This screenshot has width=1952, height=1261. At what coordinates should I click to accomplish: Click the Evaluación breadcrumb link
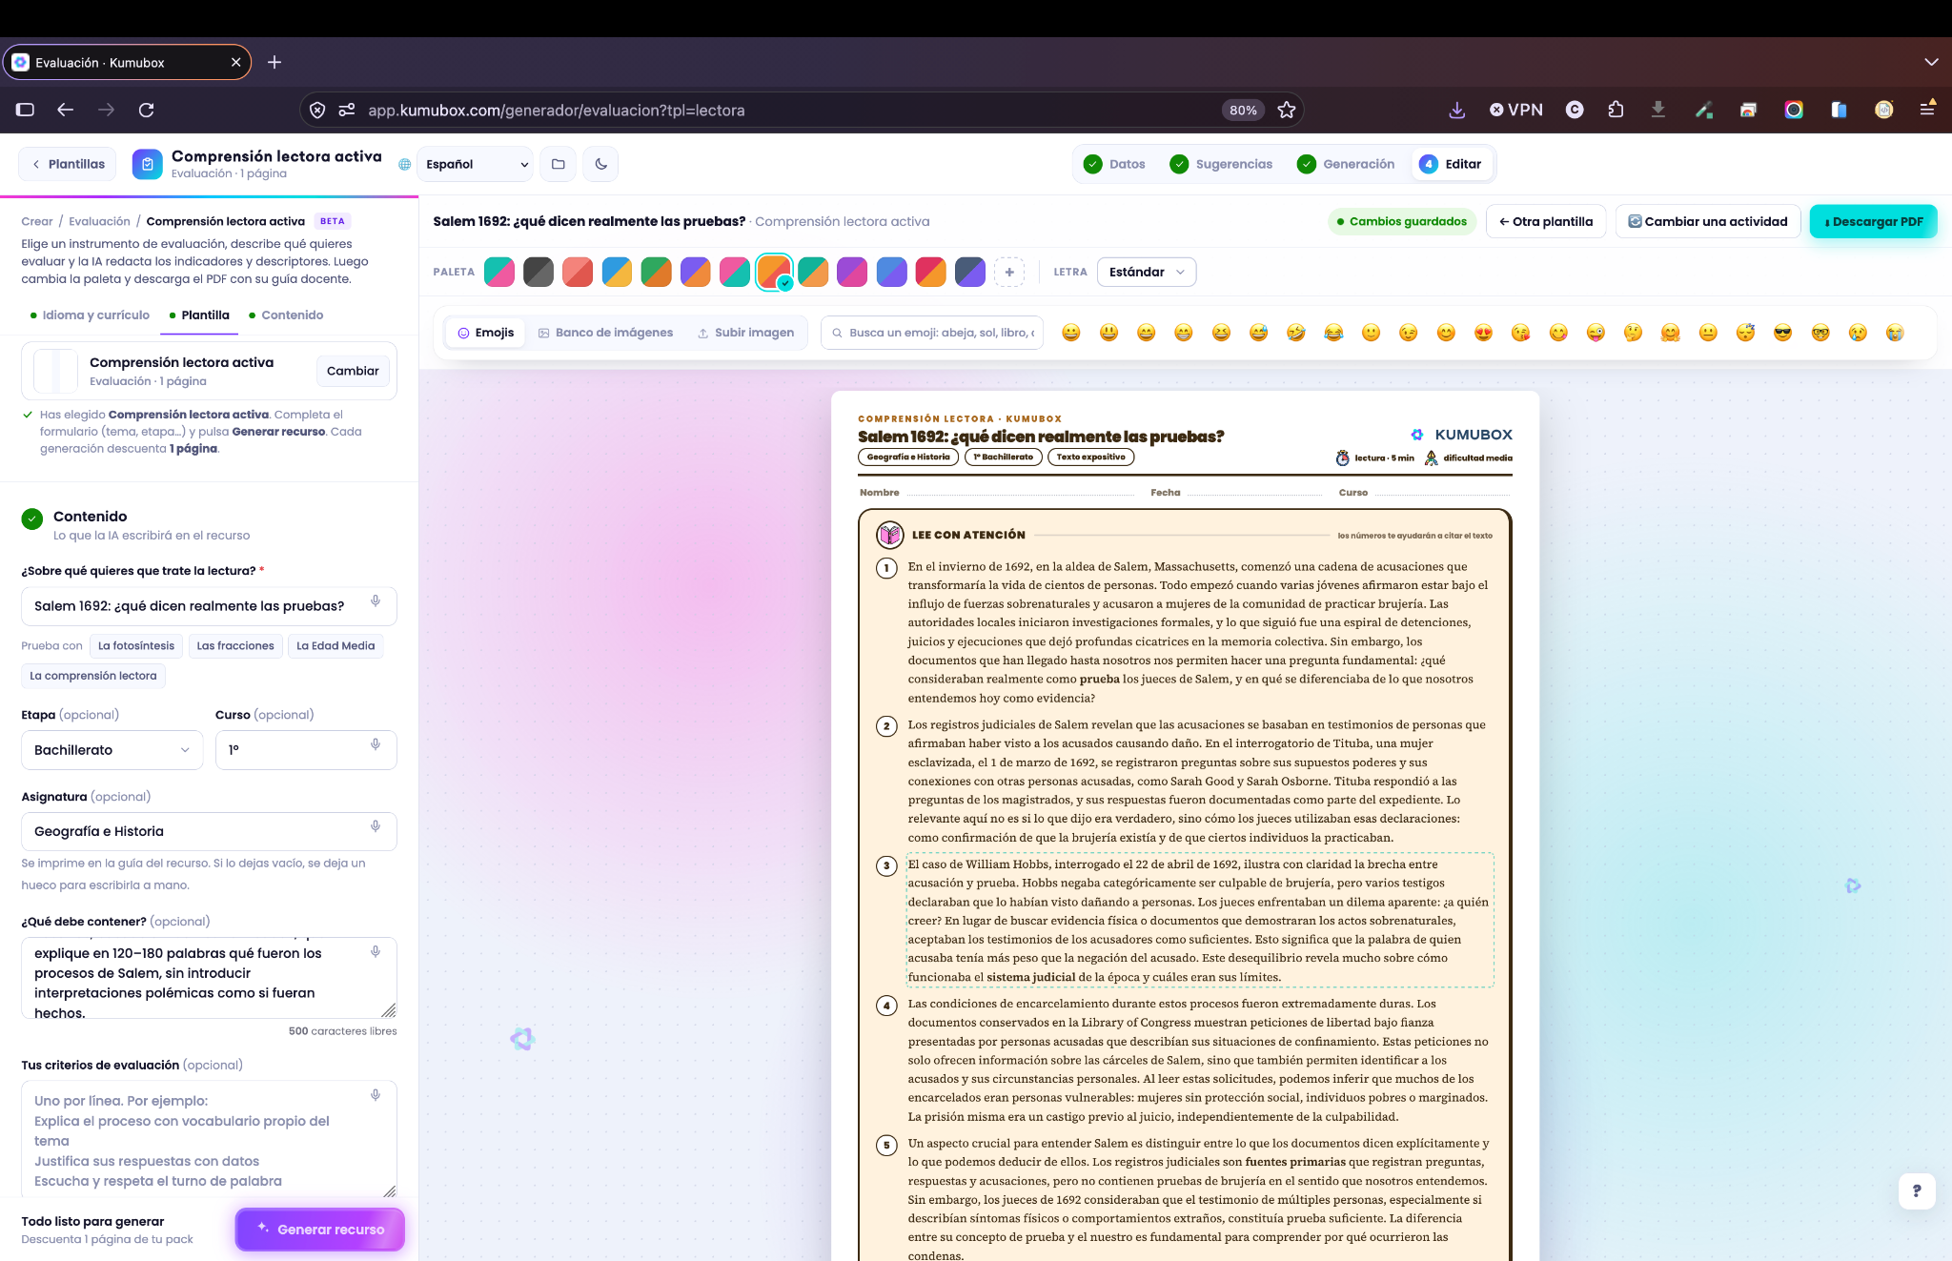coord(99,221)
